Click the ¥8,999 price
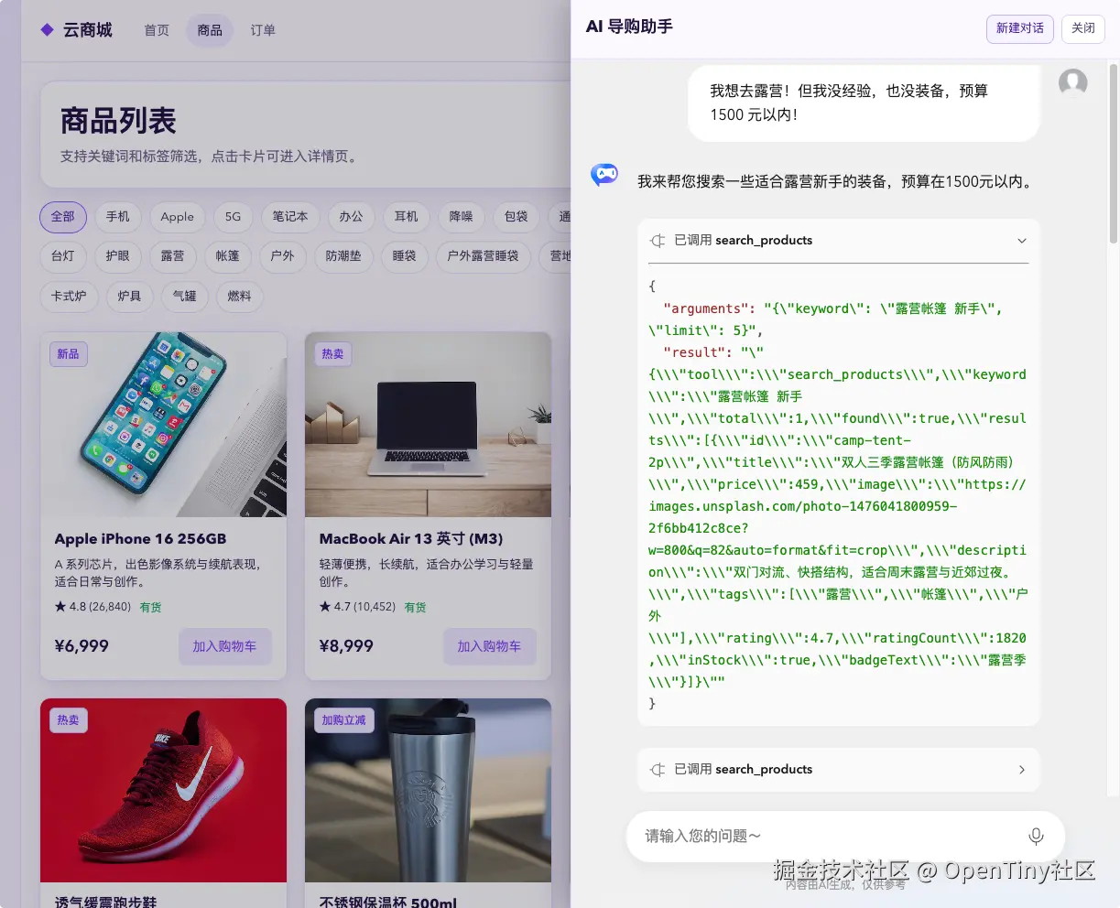Viewport: 1120px width, 908px height. 346,646
